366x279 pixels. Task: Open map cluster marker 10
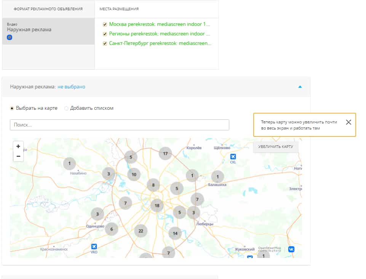(x=134, y=175)
